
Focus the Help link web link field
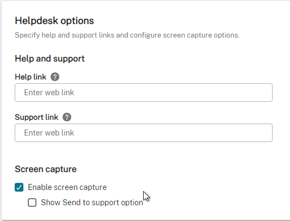click(144, 93)
